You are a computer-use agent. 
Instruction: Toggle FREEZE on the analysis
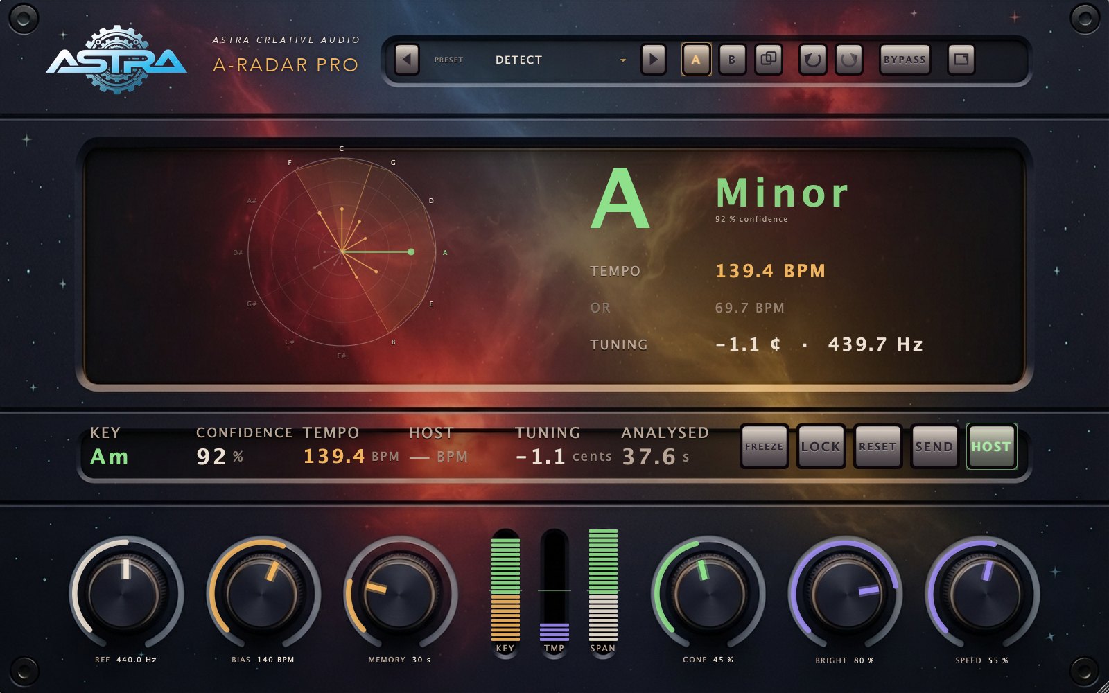[764, 447]
